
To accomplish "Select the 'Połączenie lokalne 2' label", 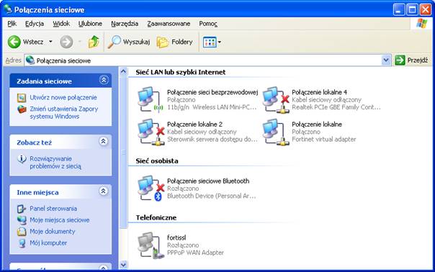I will point(194,124).
